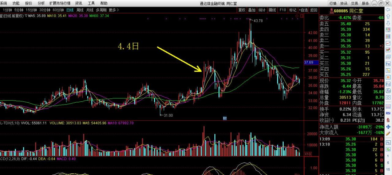Switch to the 5分钟 period tab
The height and width of the screenshot is (175, 392).
coord(19,10)
